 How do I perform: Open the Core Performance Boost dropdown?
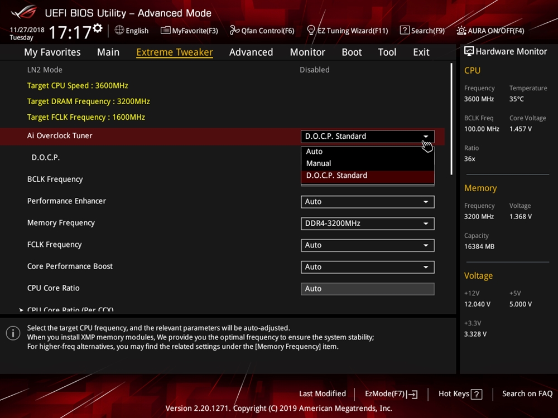[367, 267]
